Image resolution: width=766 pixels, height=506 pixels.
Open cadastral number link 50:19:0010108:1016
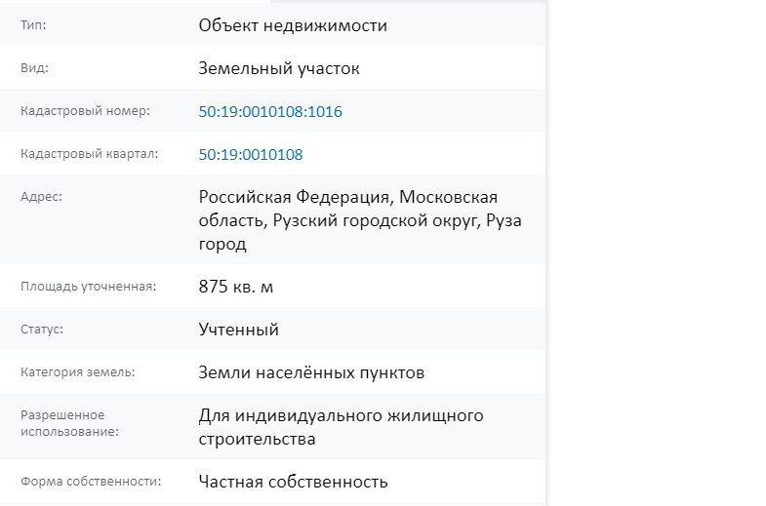pyautogui.click(x=270, y=111)
